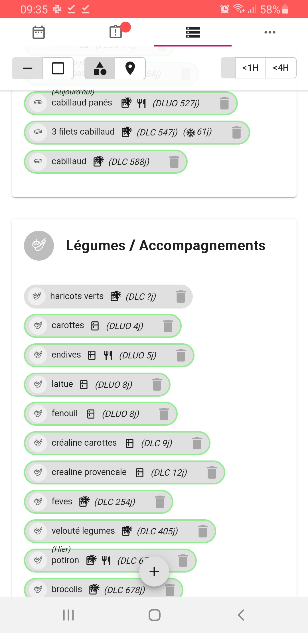Open the crealine provencale item
The height and width of the screenshot is (633, 308).
click(125, 472)
